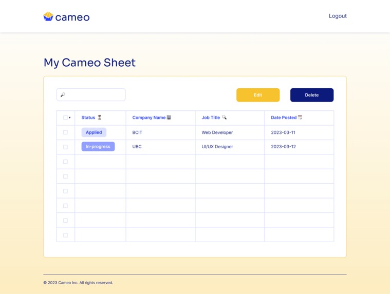This screenshot has width=390, height=294.
Task: Toggle the select-all checkbox in header
Action: click(65, 117)
